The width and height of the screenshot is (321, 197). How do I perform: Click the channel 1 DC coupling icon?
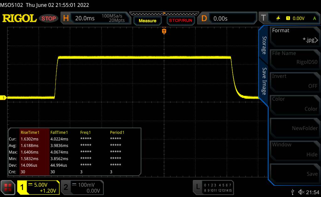point(30,184)
